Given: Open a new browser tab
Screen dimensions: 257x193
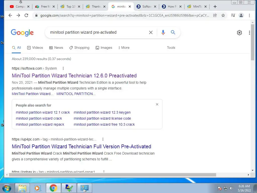Looking at the screenshot, I should point(215,7).
